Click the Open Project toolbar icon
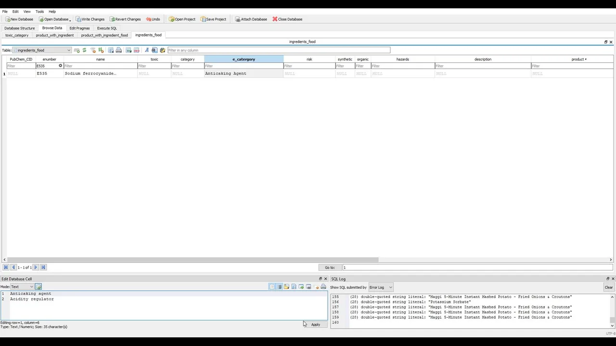Screen dimensions: 616x346 pos(171,19)
